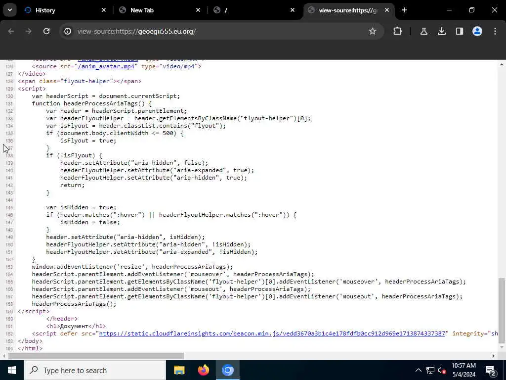Close the tab titled "/"
This screenshot has height=380, width=506.
[x=293, y=10]
